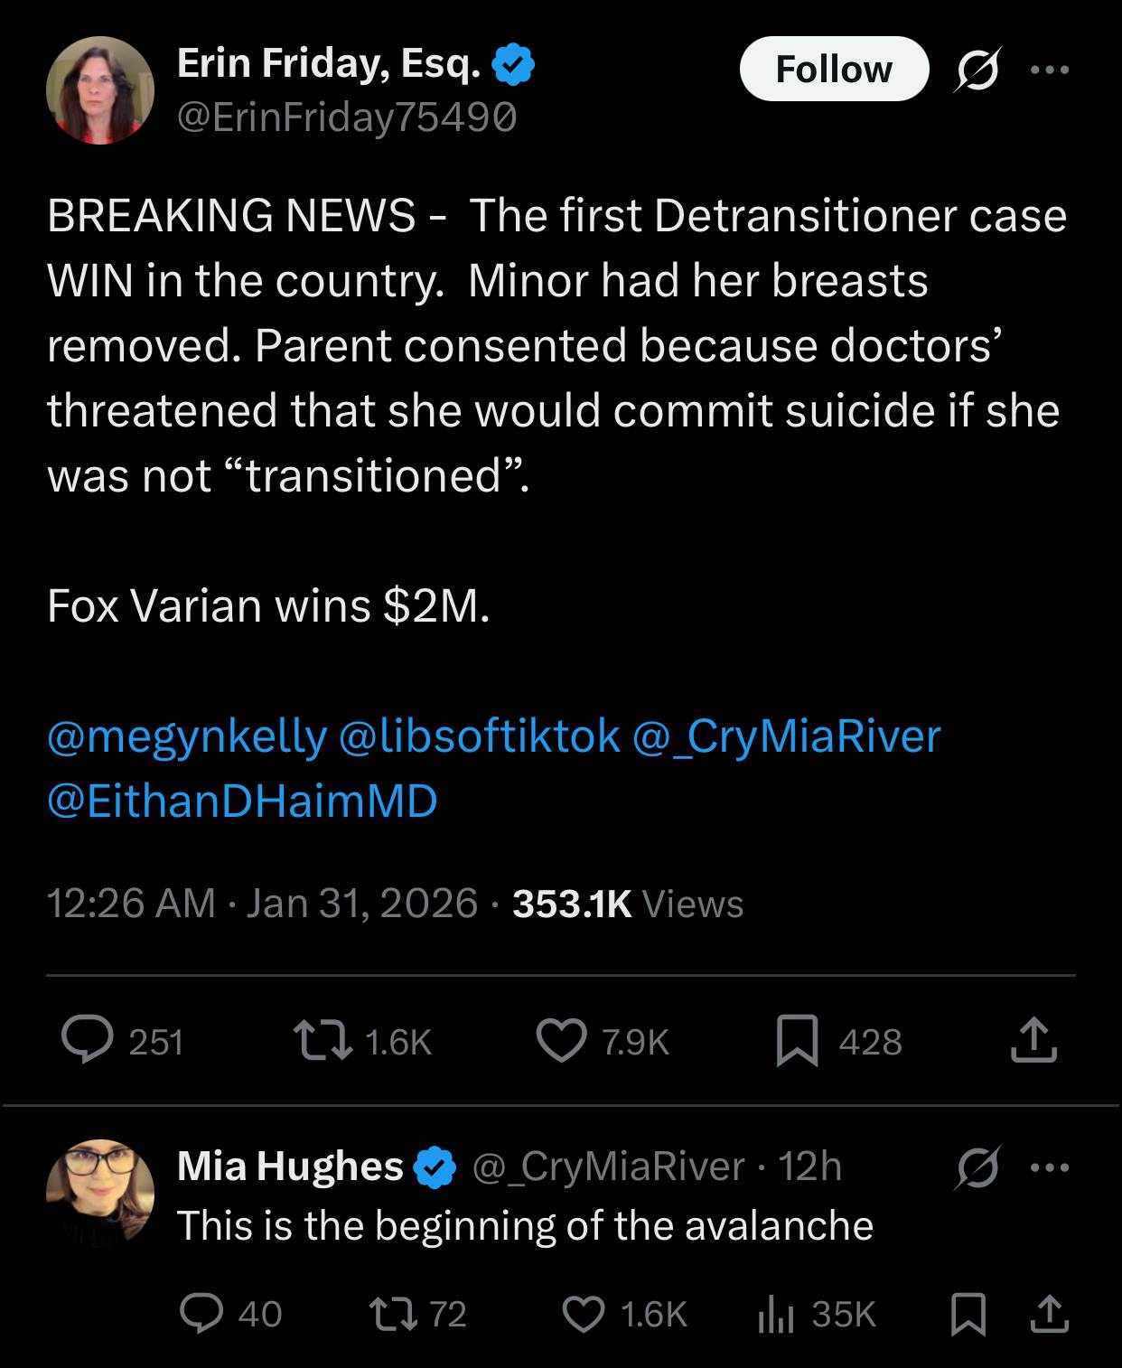
Task: Like Mia Hughes' reply
Action: point(584,1313)
